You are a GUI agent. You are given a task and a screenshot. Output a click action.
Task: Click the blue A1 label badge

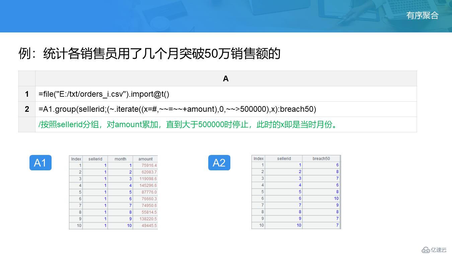pos(41,163)
